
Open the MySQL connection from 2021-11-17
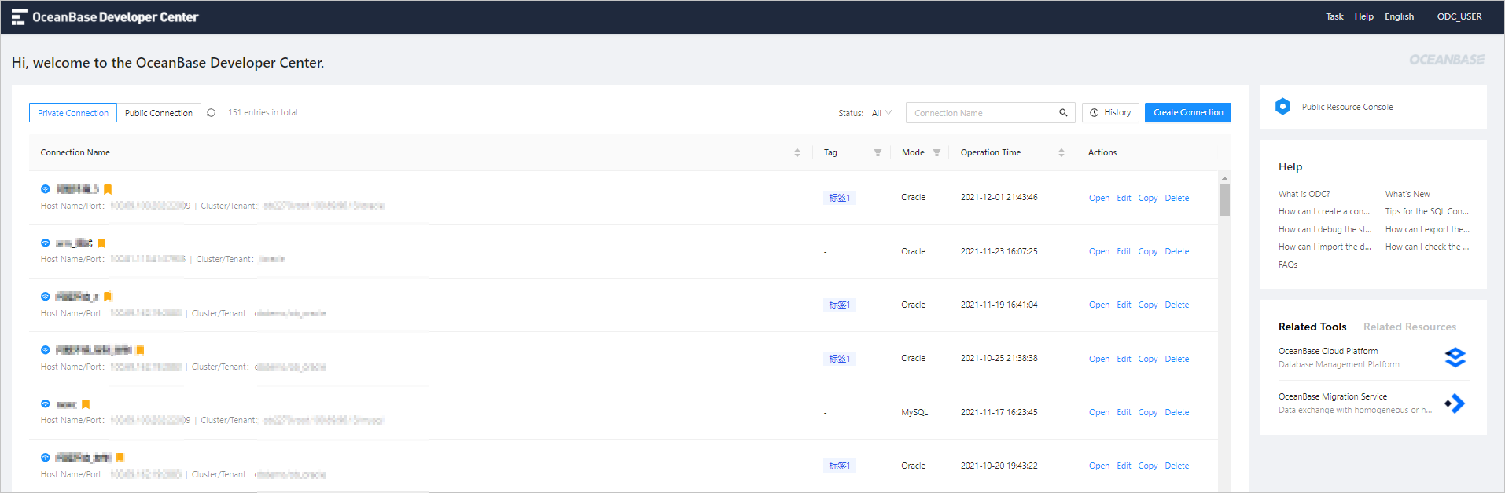pos(1099,413)
